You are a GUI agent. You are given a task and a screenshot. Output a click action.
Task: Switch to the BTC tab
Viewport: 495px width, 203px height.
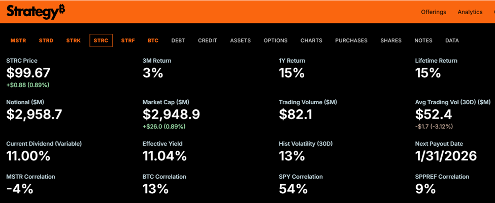[153, 40]
